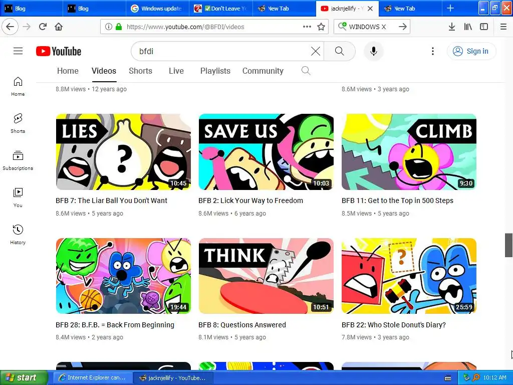Play the SAVE US thumbnail video
The image size is (513, 385).
[x=266, y=151]
